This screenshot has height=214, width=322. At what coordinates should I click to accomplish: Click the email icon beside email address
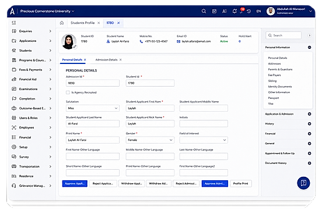coord(178,41)
